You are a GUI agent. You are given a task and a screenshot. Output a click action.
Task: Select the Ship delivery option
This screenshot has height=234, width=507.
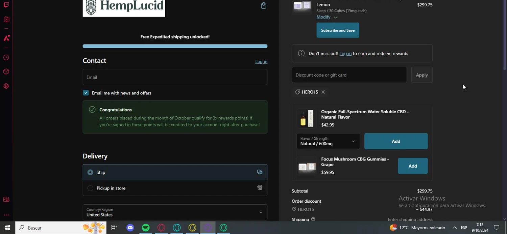[x=175, y=172]
